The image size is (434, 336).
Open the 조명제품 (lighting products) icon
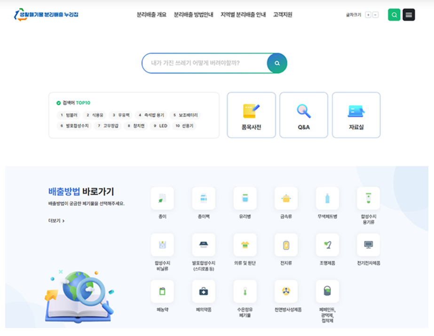coord(327,245)
